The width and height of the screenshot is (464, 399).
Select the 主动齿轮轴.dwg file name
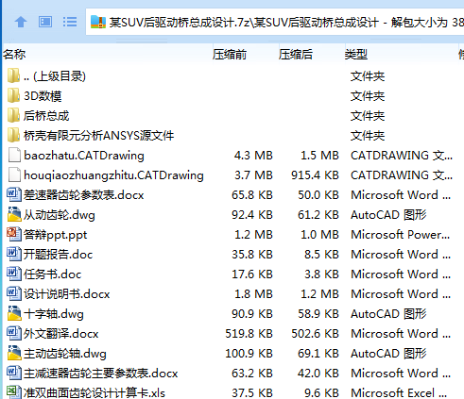coord(65,354)
